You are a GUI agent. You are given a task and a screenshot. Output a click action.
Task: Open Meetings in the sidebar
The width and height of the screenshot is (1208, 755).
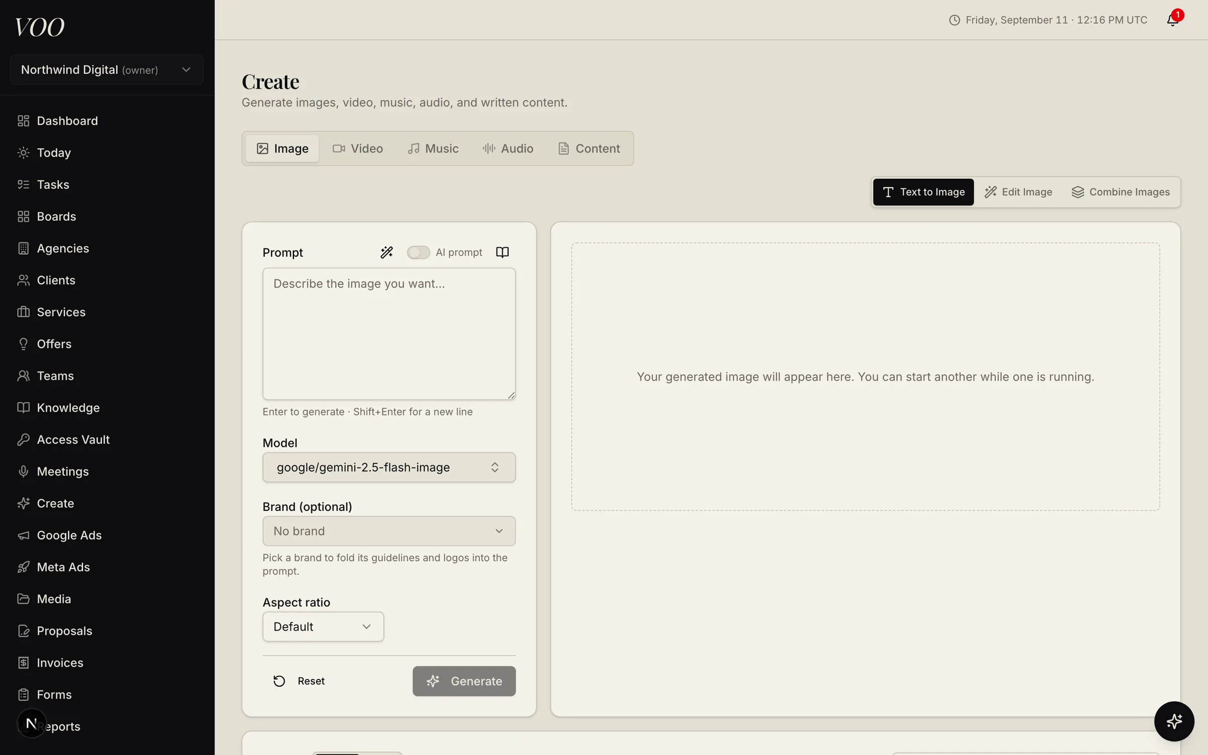tap(107, 471)
